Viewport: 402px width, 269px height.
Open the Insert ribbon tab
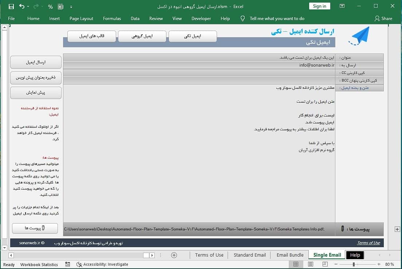pyautogui.click(x=54, y=19)
